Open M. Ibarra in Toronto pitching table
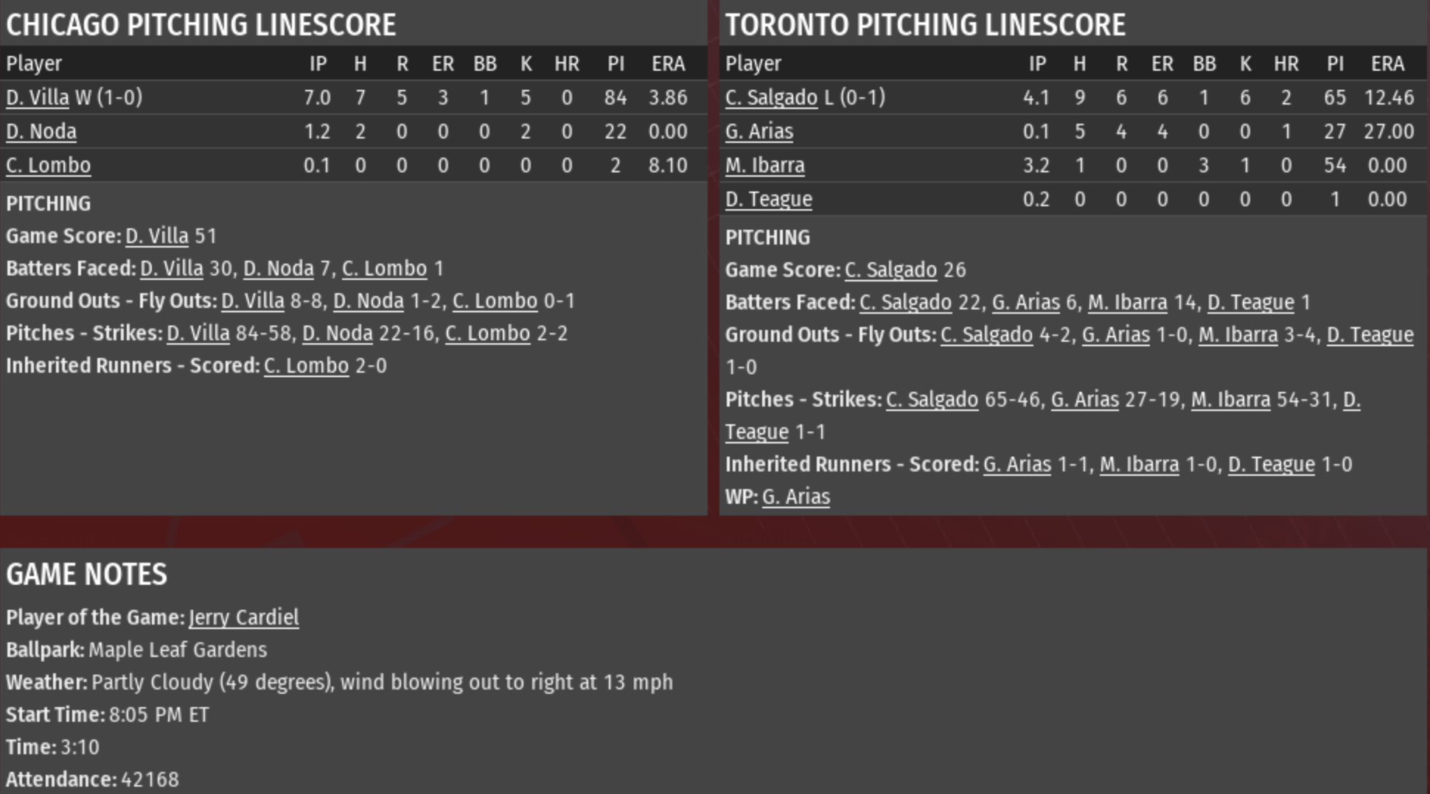Screen dimensions: 1430x794 [x=765, y=165]
